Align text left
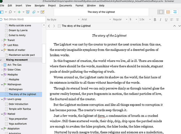The image size is (181, 134). click(x=172, y=20)
